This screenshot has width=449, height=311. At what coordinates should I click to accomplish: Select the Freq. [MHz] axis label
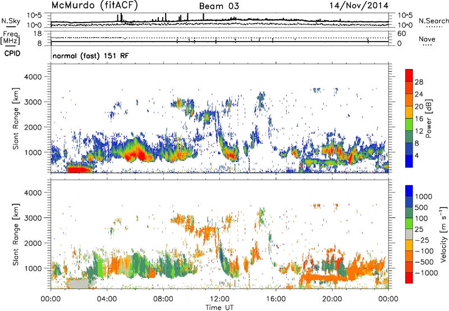click(x=10, y=38)
